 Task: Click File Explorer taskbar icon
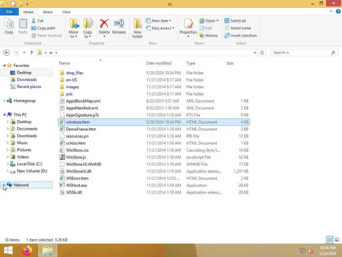(x=48, y=250)
